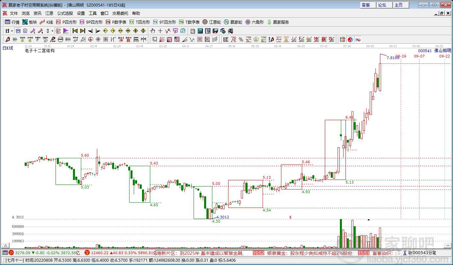Click the red compass rose star icon

[98, 39]
